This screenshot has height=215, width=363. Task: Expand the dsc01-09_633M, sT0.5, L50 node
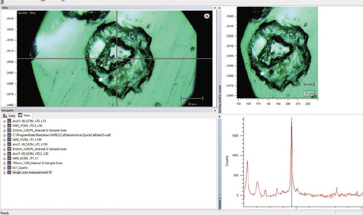[4, 154]
